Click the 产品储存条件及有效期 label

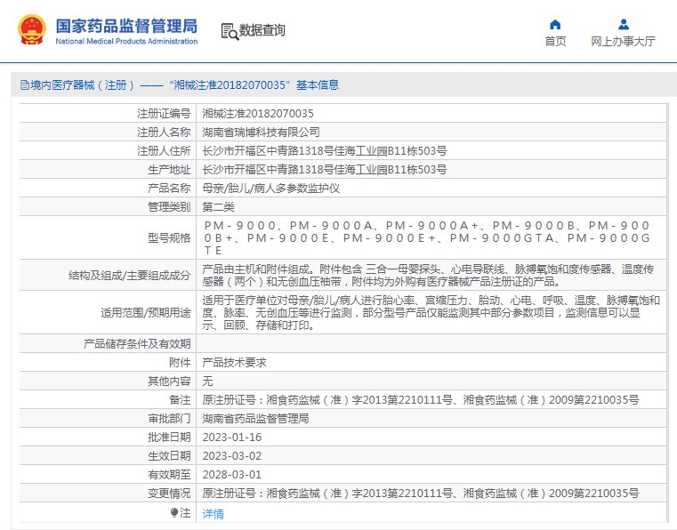[x=137, y=344]
